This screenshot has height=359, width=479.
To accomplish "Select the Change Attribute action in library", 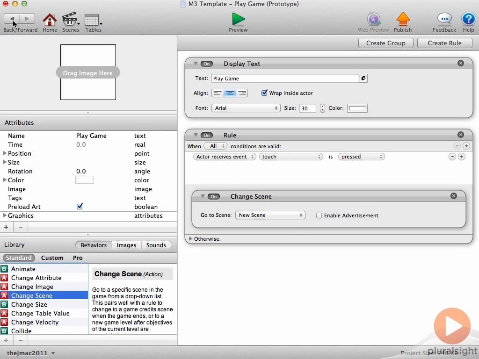I will click(x=44, y=278).
